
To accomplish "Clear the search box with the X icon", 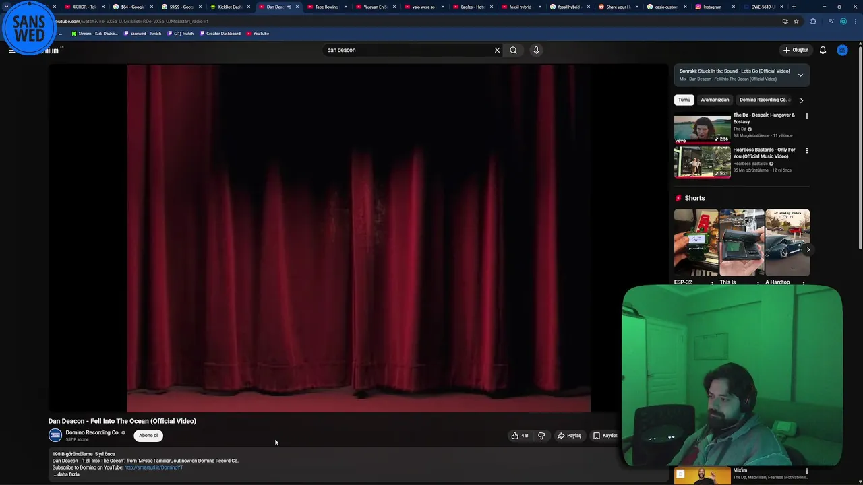I will (497, 50).
